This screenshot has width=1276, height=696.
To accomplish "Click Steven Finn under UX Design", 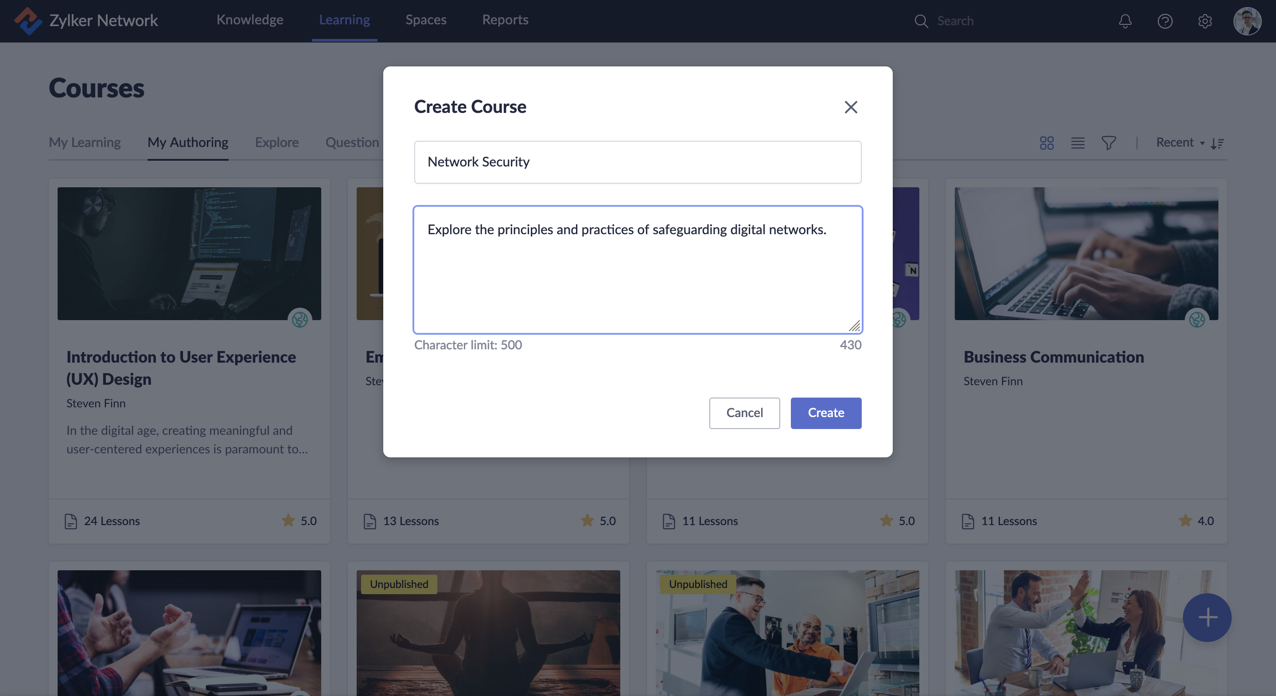I will (x=96, y=403).
